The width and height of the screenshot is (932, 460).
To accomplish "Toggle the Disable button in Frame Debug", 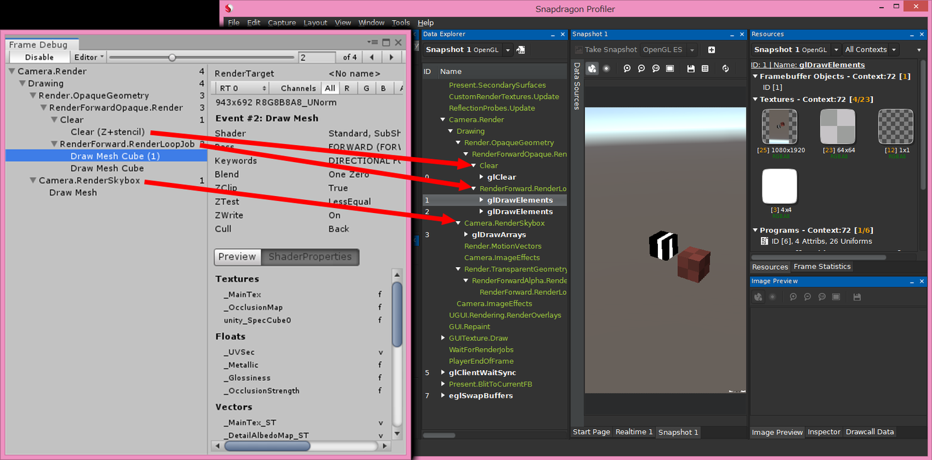I will tap(39, 57).
